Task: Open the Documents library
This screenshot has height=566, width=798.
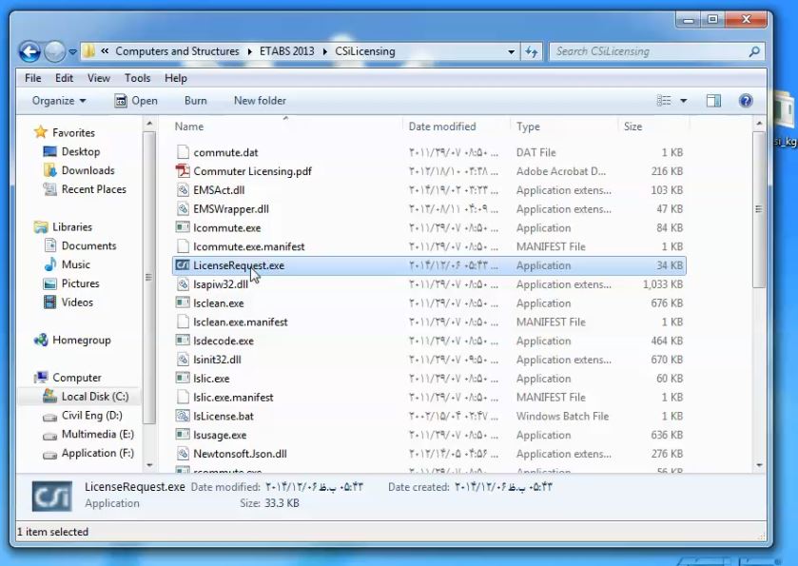Action: [x=89, y=245]
